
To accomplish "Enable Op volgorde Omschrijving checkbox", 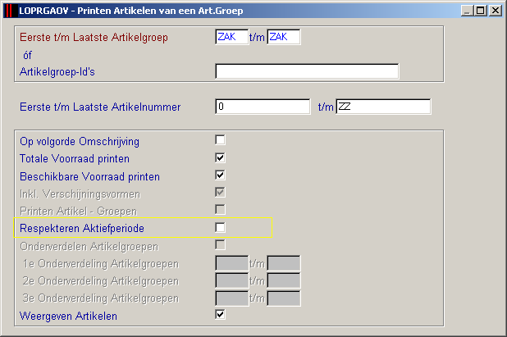I will coord(220,140).
